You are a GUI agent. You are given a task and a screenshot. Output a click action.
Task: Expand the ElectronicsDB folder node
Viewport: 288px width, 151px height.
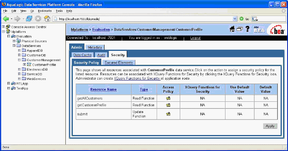point(19,69)
